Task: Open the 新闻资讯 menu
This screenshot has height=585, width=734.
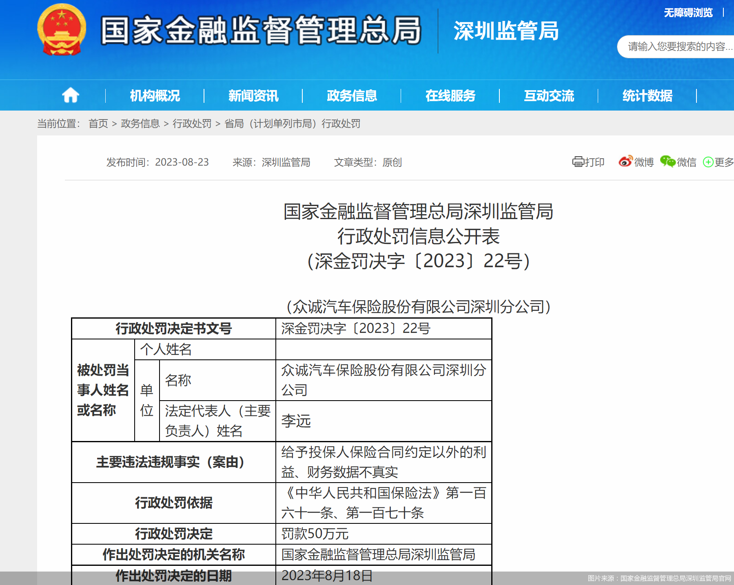Action: click(253, 95)
